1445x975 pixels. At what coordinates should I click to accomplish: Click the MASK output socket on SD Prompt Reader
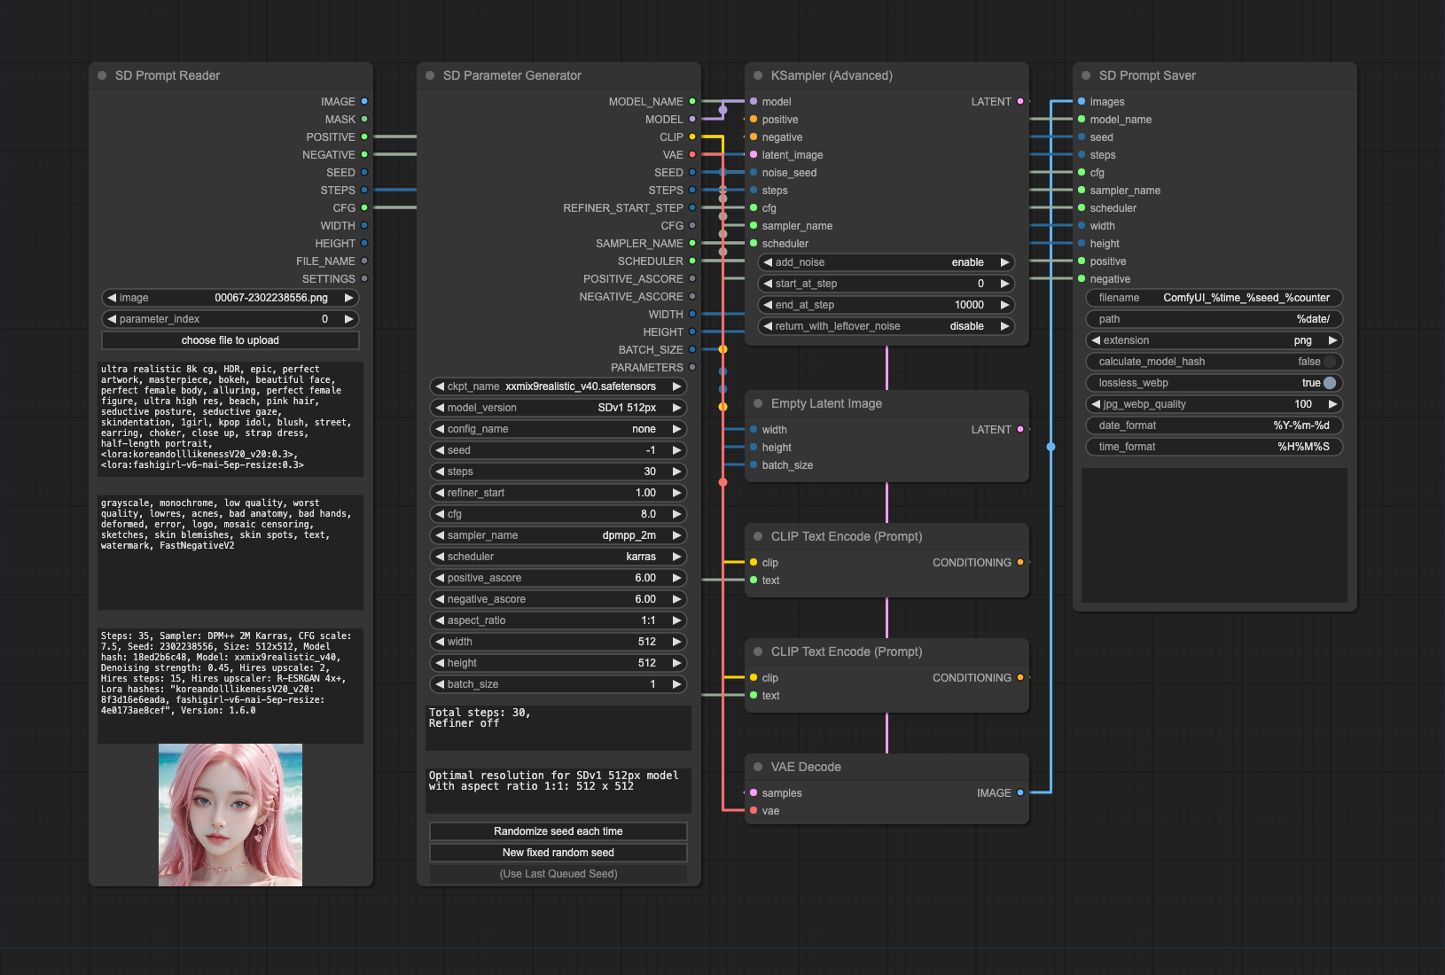tap(364, 120)
